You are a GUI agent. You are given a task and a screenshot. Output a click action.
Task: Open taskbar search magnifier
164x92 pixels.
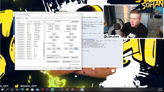pos(7,89)
